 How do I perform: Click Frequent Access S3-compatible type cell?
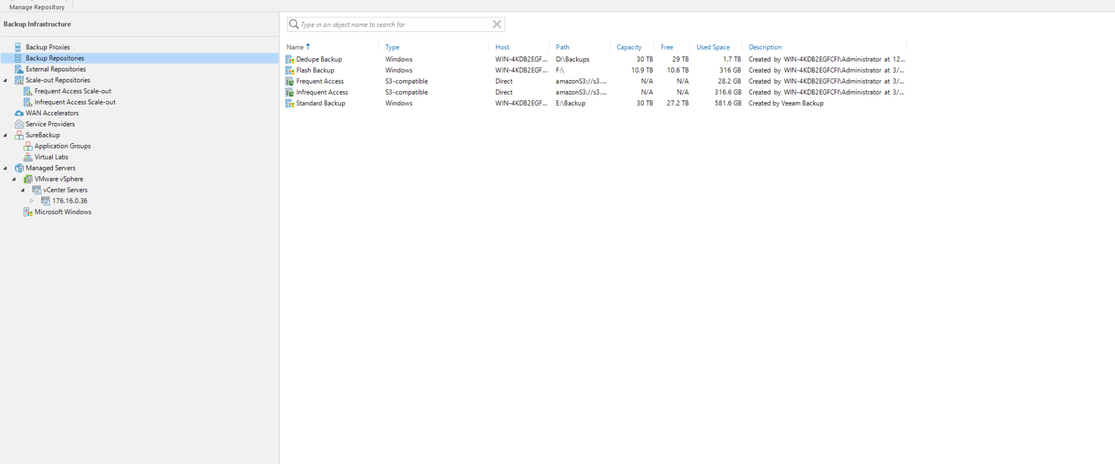tap(407, 81)
